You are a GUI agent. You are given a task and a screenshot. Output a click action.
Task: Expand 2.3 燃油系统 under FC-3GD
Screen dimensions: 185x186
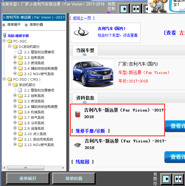click(15, 101)
